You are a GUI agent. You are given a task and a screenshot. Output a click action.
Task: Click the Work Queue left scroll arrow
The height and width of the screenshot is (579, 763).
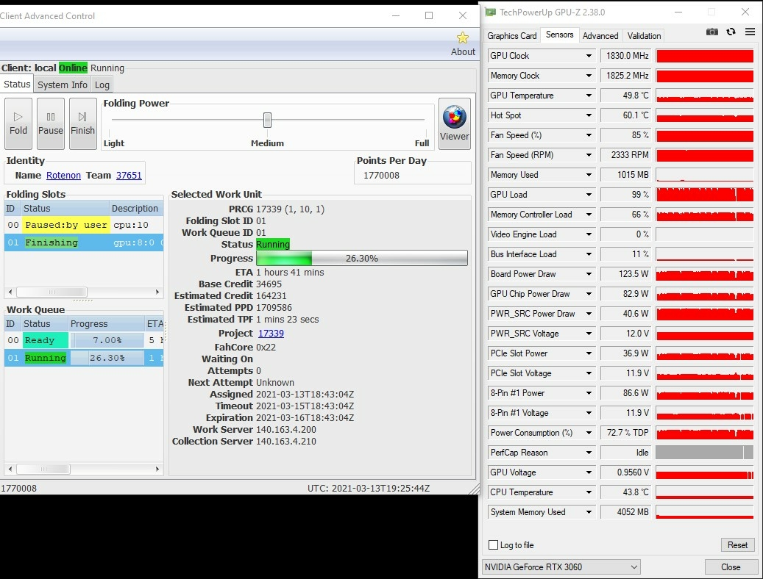coord(10,469)
